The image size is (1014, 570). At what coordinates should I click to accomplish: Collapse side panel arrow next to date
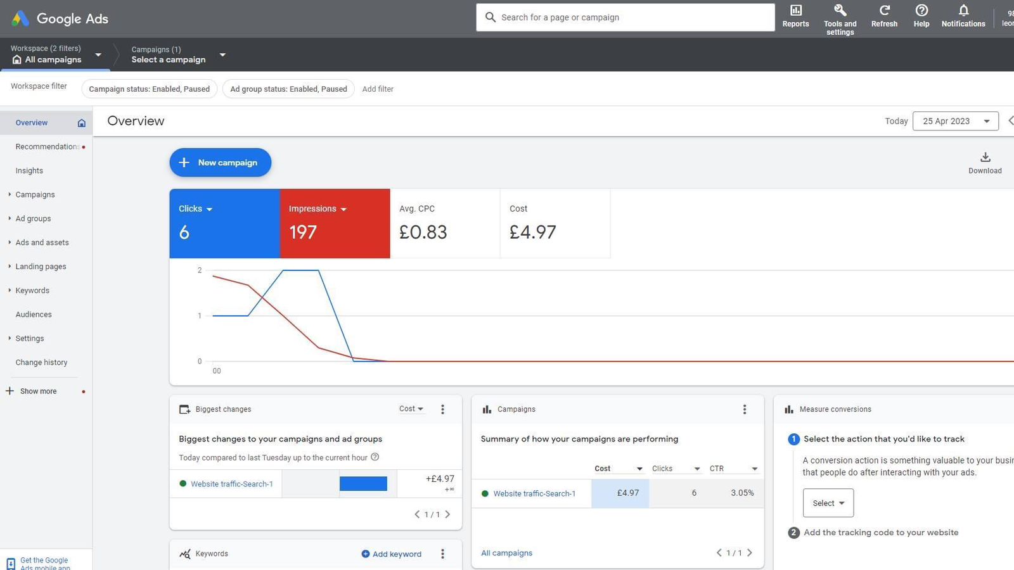[1010, 120]
